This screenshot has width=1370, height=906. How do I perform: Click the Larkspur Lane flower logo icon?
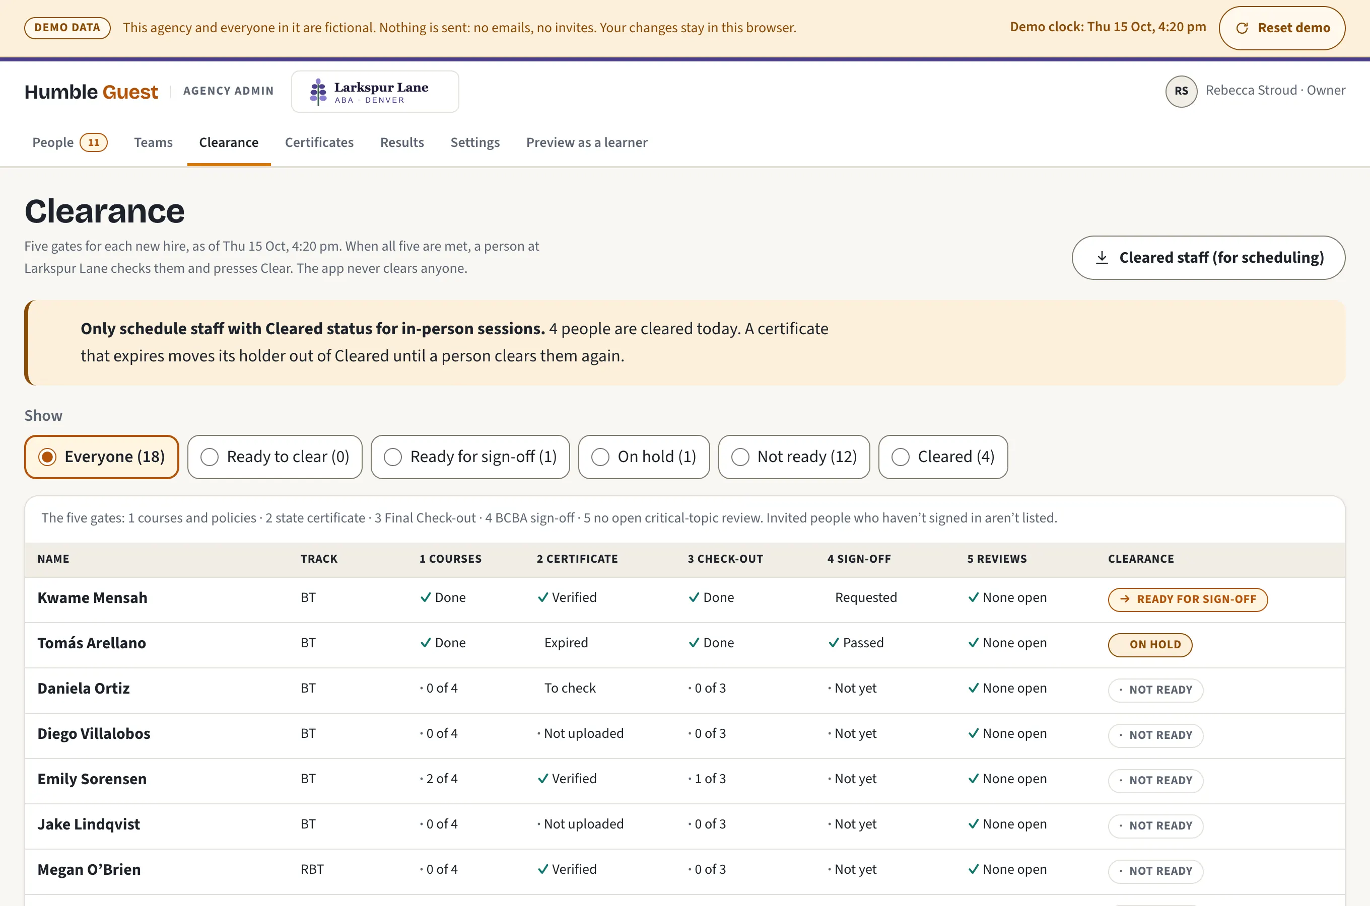pyautogui.click(x=318, y=92)
